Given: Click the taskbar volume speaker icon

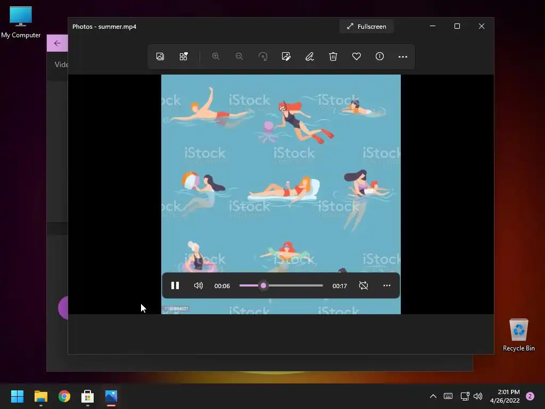Looking at the screenshot, I should click(x=478, y=396).
